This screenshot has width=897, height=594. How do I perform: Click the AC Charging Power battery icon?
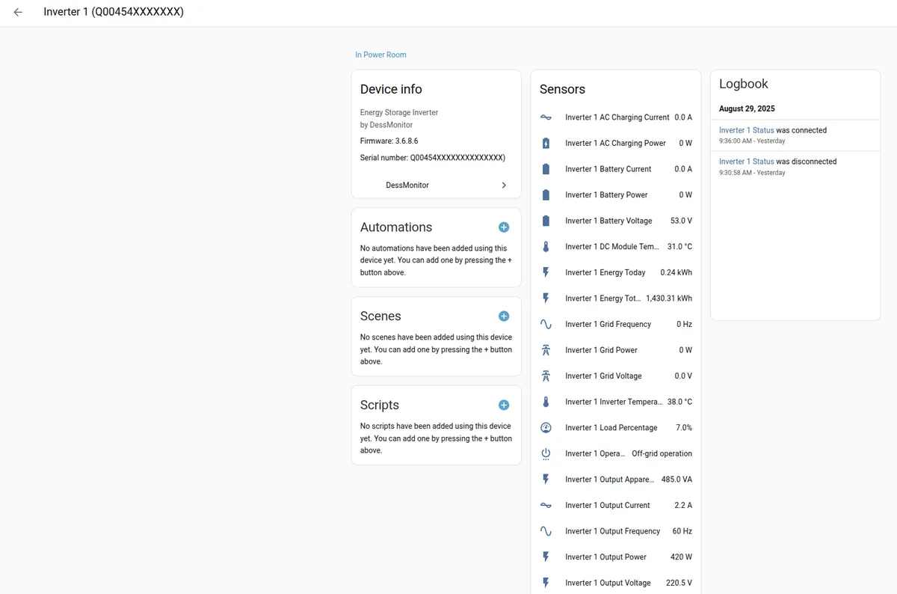click(x=546, y=143)
